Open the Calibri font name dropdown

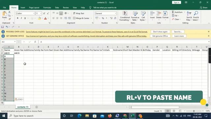[x=34, y=13]
